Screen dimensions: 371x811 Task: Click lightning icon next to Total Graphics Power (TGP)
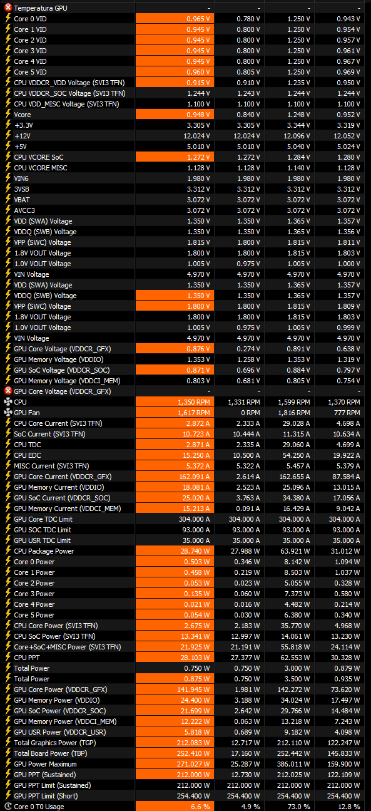pyautogui.click(x=8, y=743)
